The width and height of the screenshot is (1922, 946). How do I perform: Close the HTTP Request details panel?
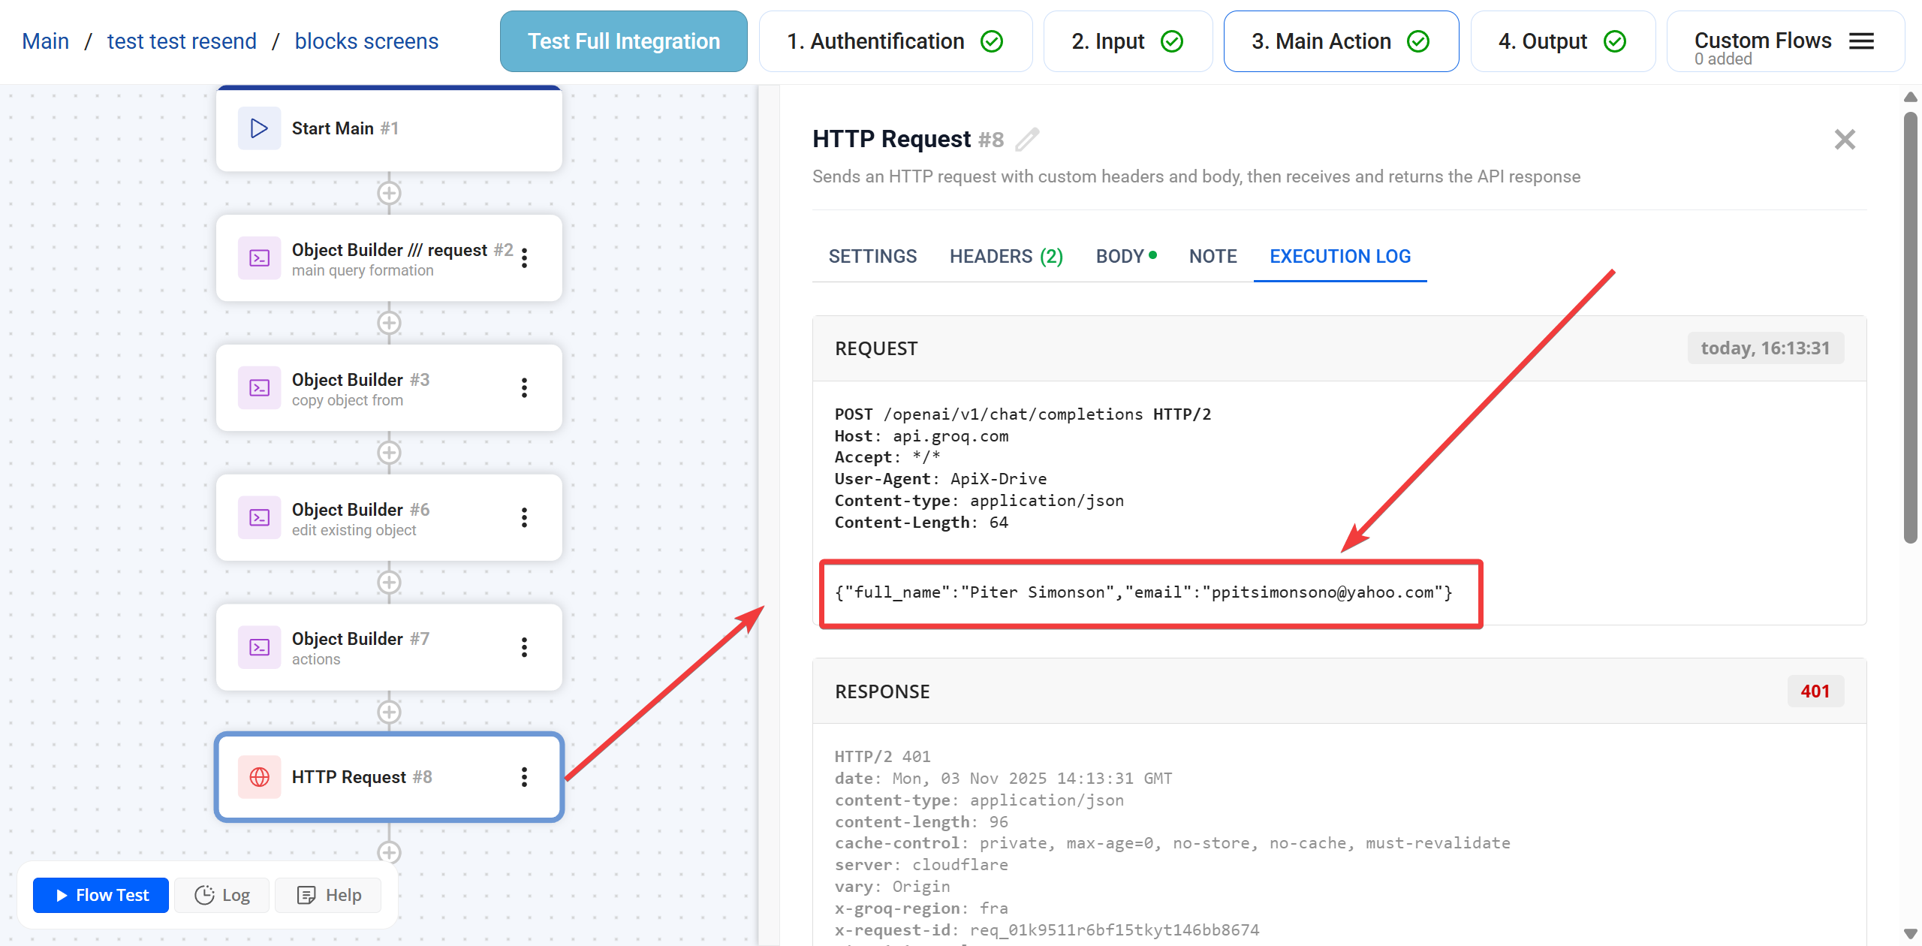pyautogui.click(x=1845, y=139)
